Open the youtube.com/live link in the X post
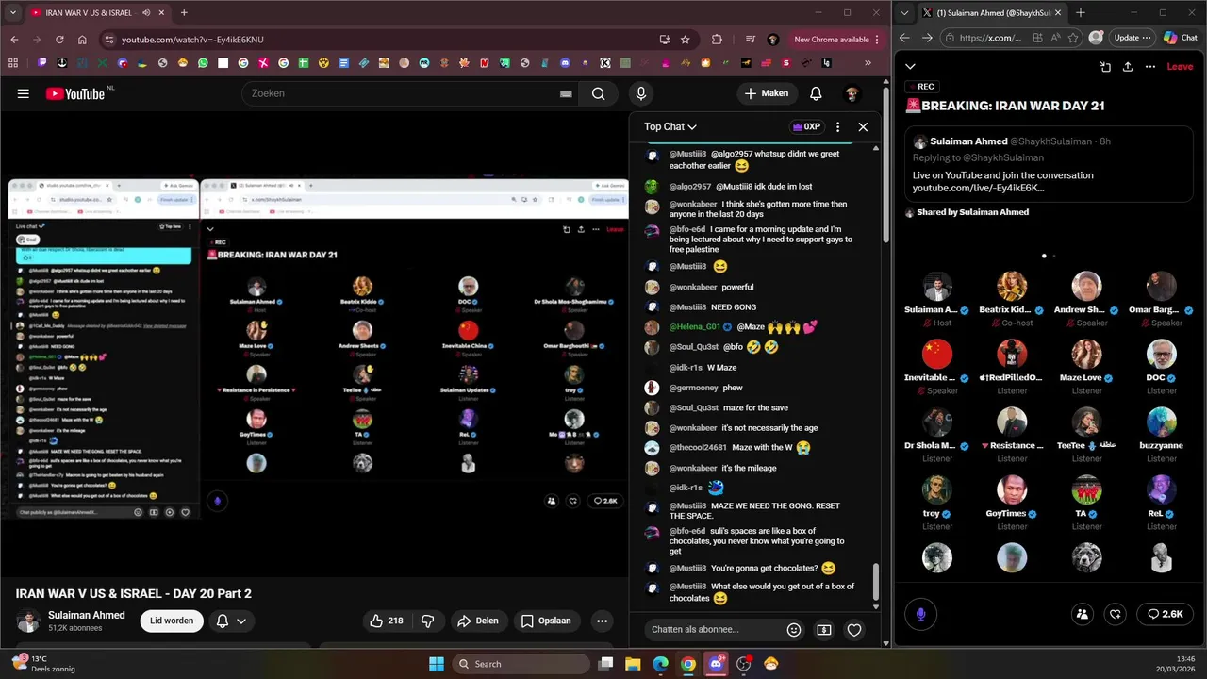 [978, 188]
